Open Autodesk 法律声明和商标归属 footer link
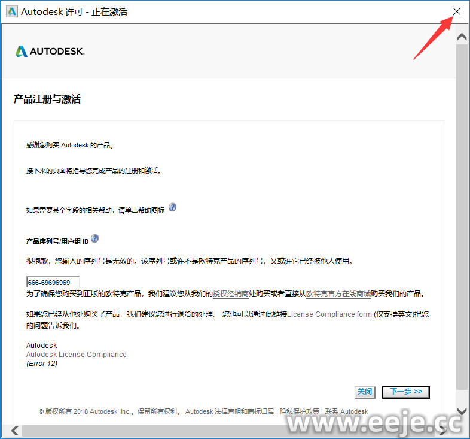This screenshot has width=470, height=439. (230, 412)
